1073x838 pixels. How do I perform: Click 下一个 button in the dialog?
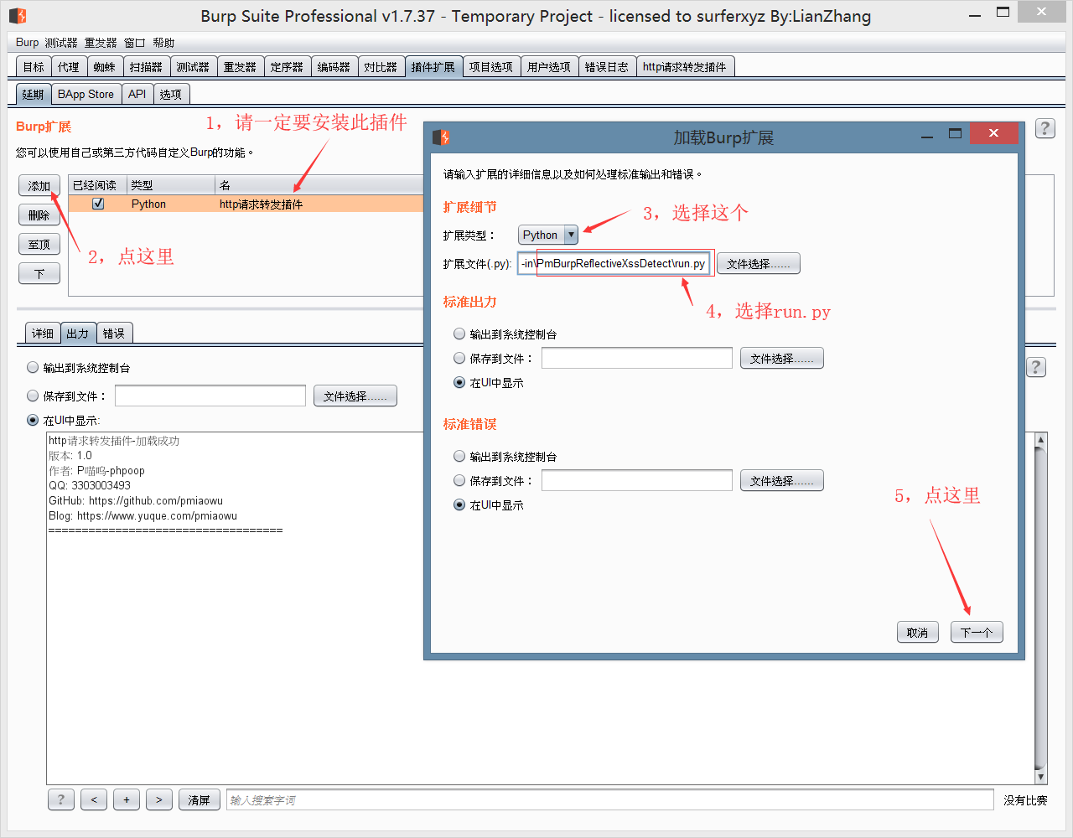pyautogui.click(x=977, y=632)
